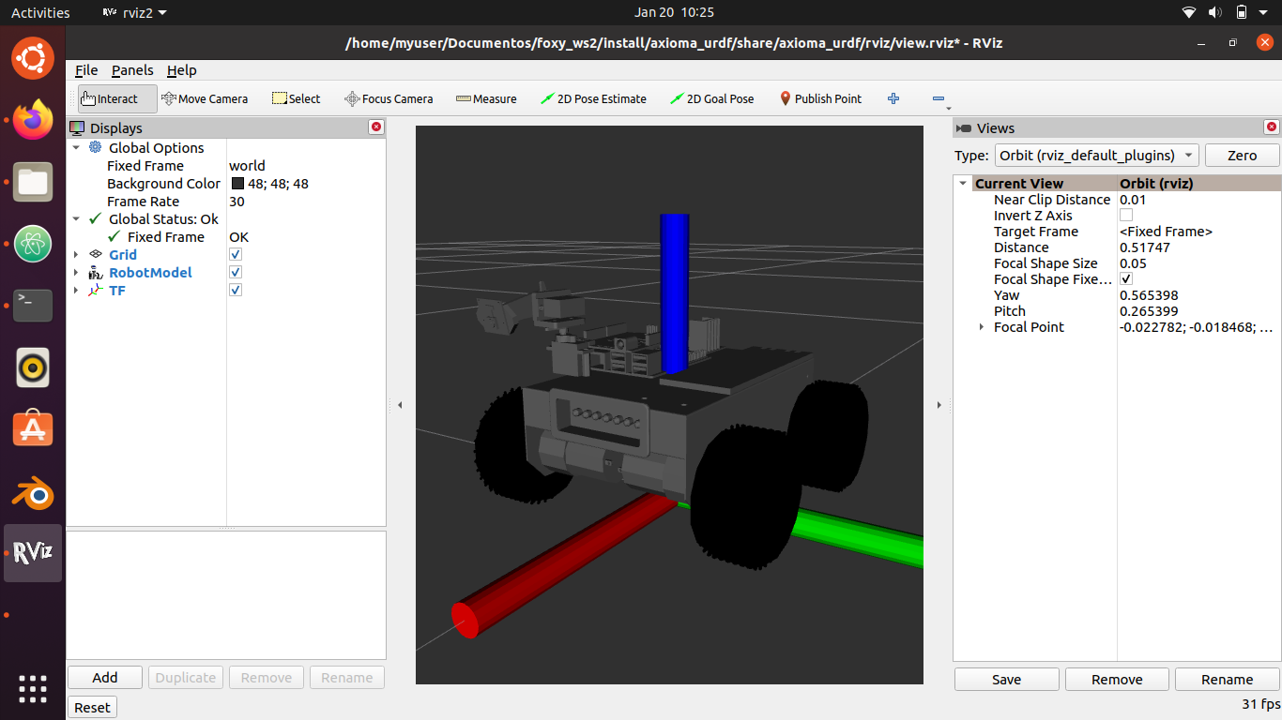1282x720 pixels.
Task: Pick the Measure tool
Action: pyautogui.click(x=486, y=98)
